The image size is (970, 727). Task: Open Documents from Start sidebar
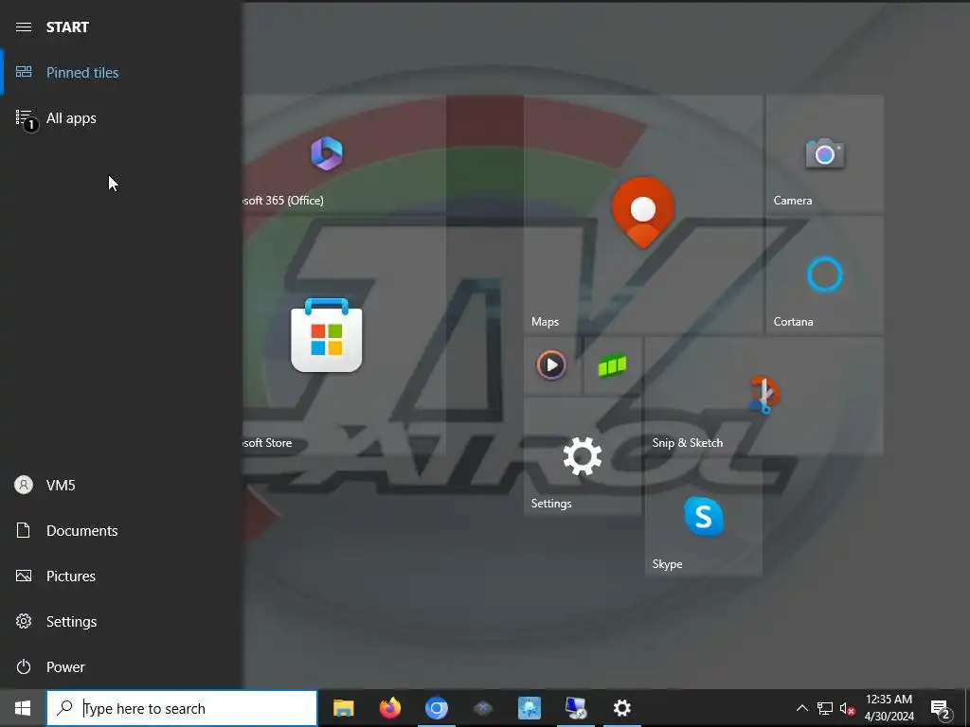pyautogui.click(x=121, y=530)
